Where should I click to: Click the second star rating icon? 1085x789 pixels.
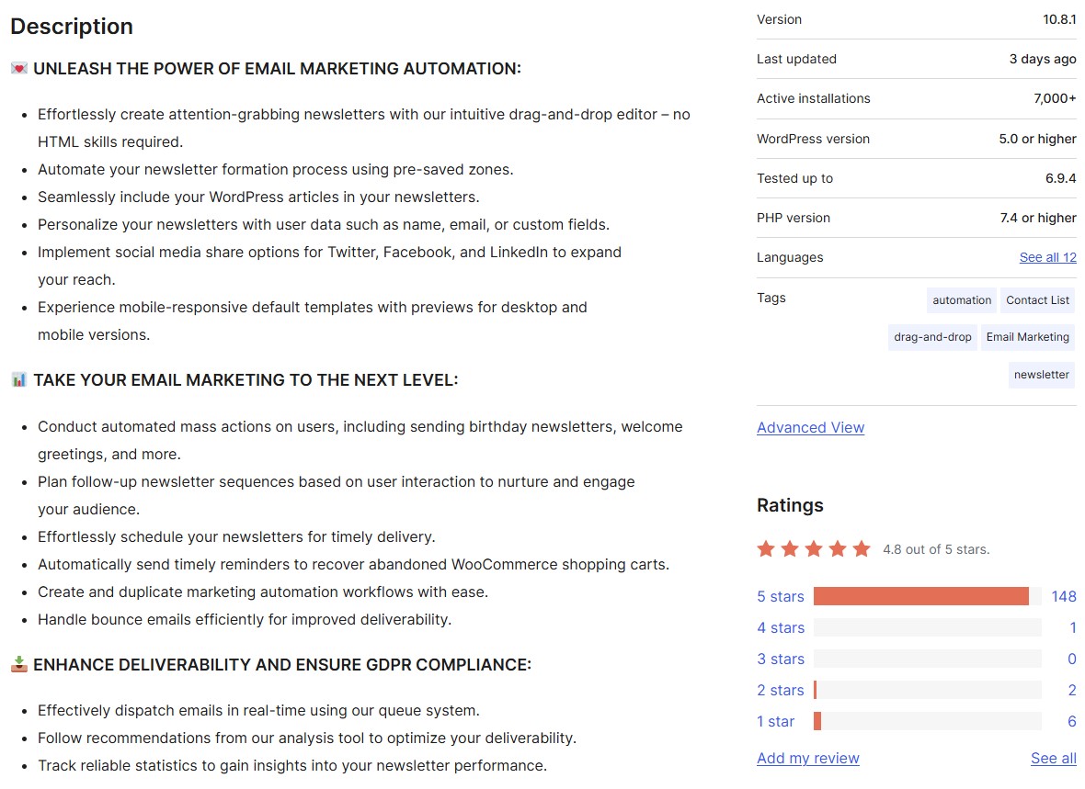point(790,547)
